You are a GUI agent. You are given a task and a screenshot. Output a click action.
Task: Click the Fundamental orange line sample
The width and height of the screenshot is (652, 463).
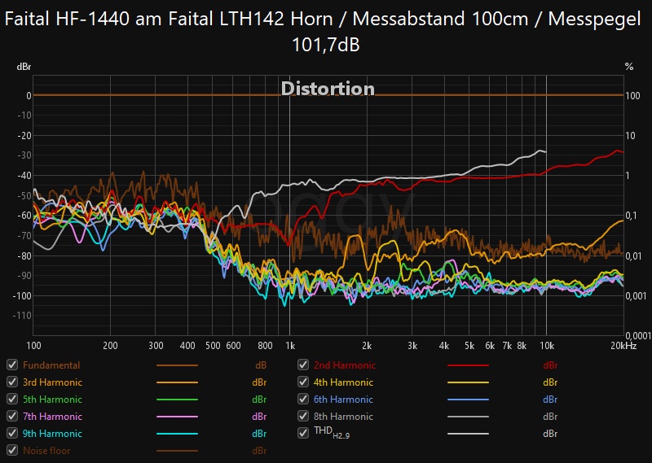(x=177, y=365)
